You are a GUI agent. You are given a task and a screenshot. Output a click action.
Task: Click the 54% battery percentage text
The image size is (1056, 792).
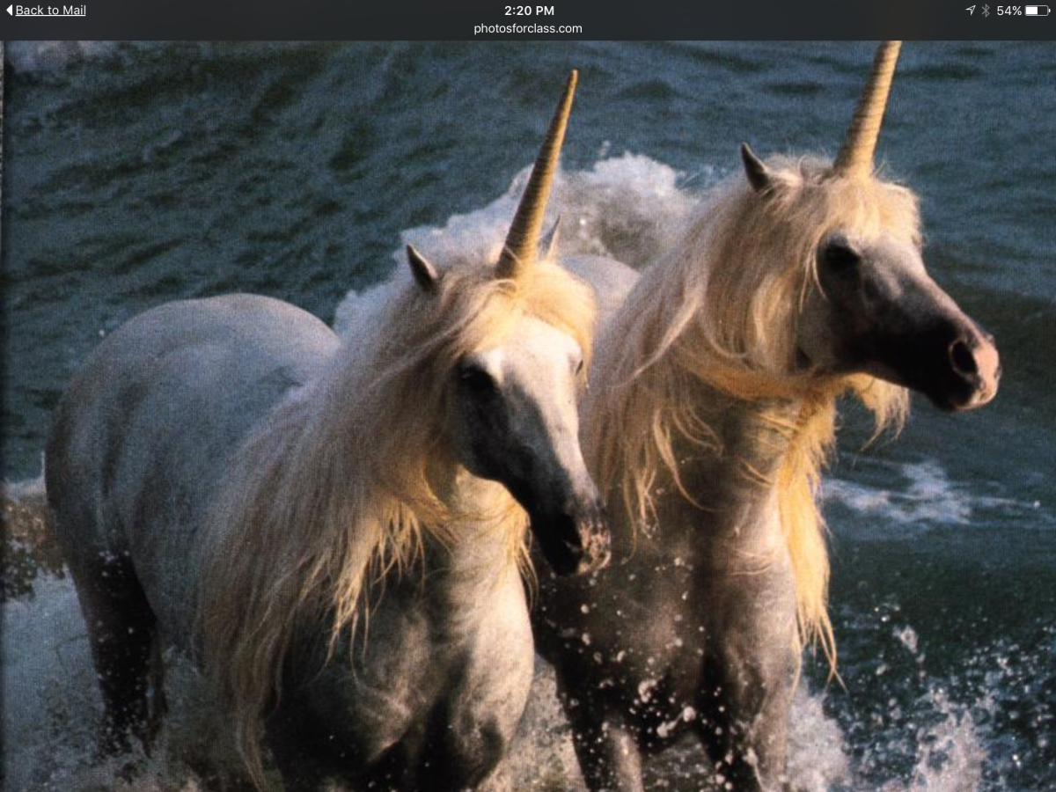pos(1008,11)
